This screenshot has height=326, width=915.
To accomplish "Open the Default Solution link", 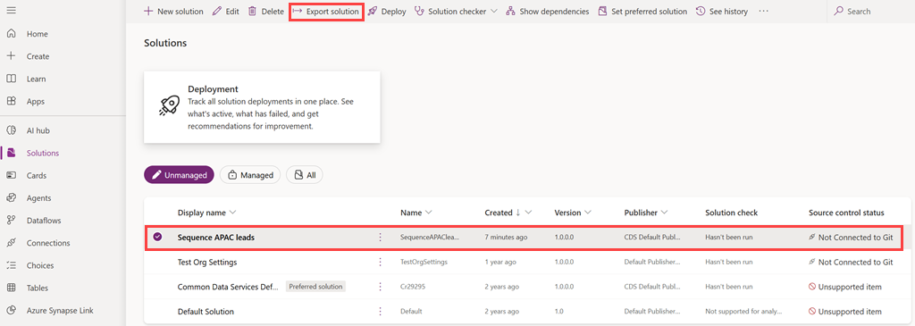I will 206,312.
